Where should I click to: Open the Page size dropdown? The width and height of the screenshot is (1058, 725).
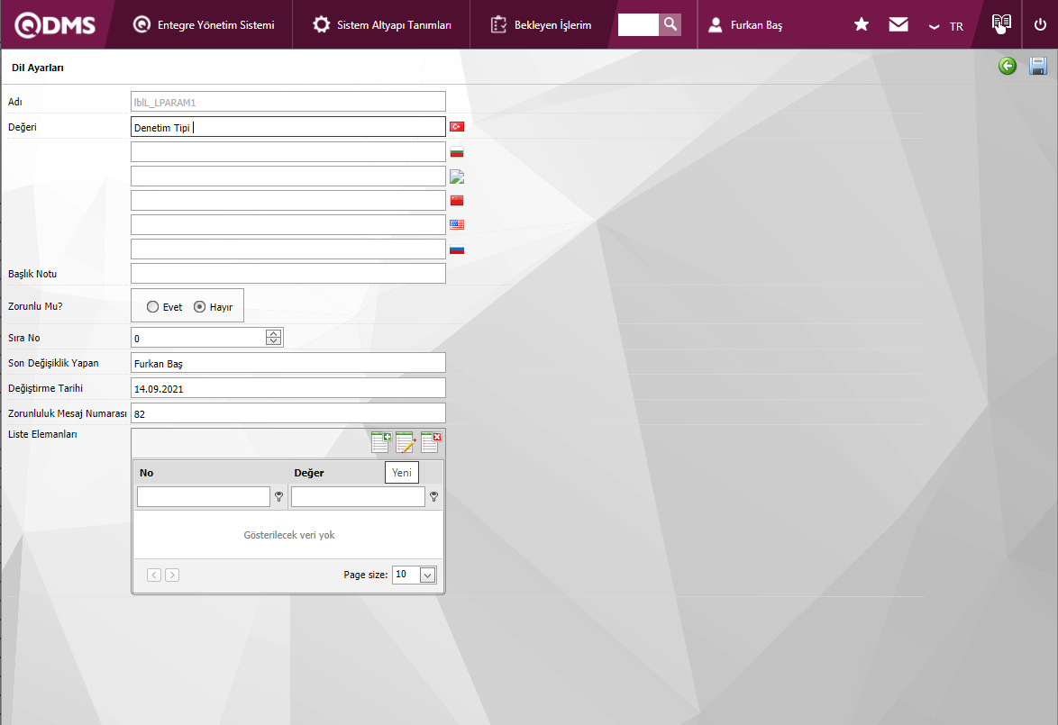pos(427,575)
